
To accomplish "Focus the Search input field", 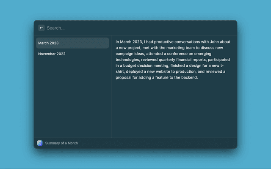I will click(x=127, y=28).
